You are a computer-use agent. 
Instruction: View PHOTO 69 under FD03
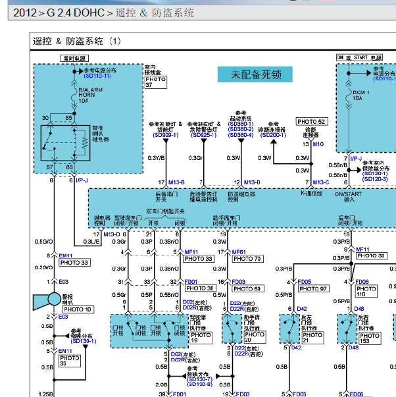point(248,288)
